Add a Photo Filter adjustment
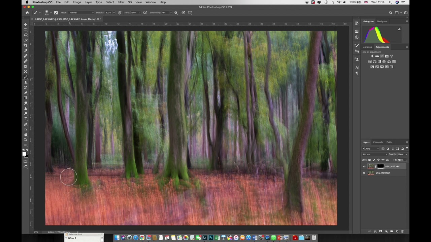Viewport: 431px width, 242px height. click(x=384, y=62)
